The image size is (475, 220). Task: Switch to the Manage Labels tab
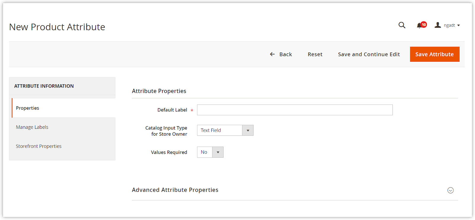tap(32, 127)
